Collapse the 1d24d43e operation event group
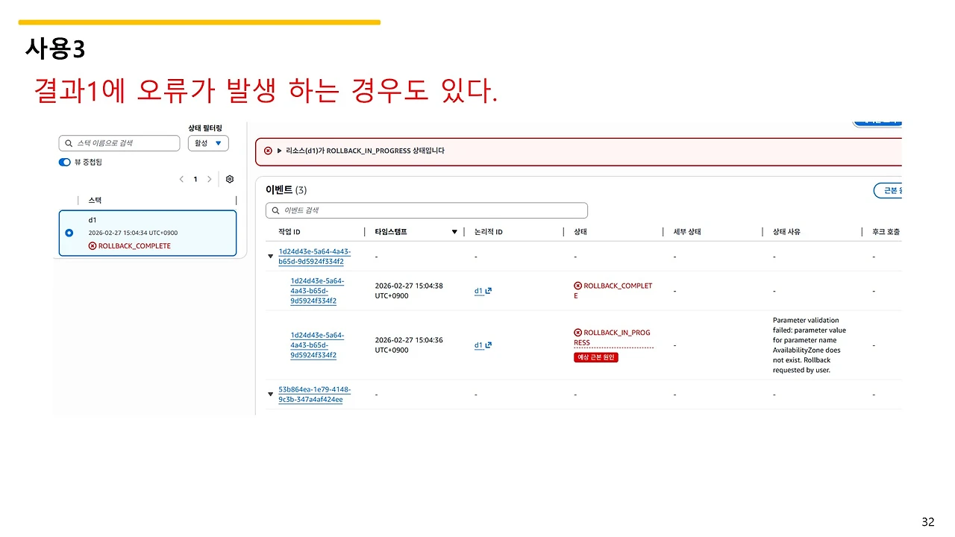 (x=269, y=255)
